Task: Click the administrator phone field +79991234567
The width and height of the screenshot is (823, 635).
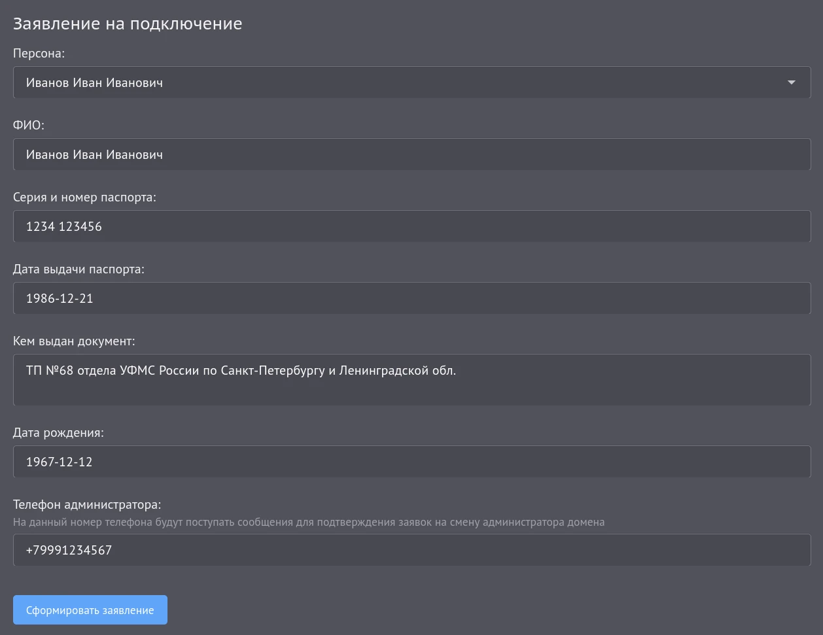Action: (x=411, y=550)
